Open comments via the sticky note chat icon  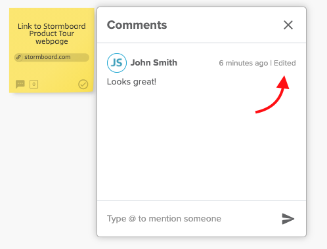[20, 84]
